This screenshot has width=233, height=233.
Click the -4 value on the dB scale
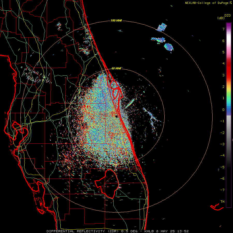coord(222,156)
